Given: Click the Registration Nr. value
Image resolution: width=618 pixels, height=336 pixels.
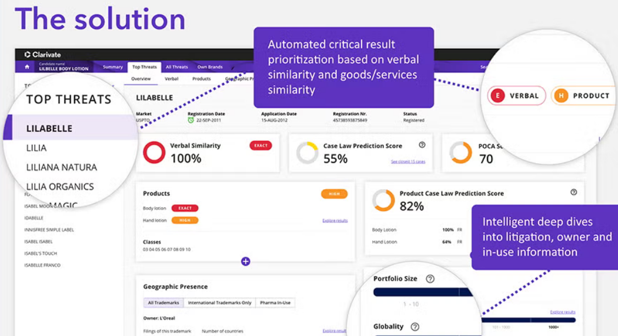Looking at the screenshot, I should point(350,120).
